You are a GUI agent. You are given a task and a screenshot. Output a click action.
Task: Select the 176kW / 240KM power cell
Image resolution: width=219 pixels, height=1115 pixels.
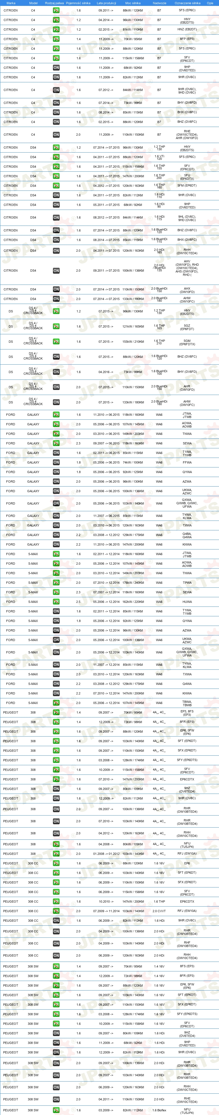[133, 583]
